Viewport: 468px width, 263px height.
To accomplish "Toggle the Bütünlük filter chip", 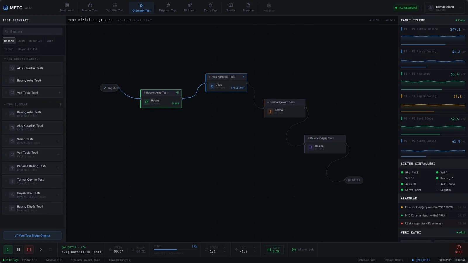I will point(36,41).
